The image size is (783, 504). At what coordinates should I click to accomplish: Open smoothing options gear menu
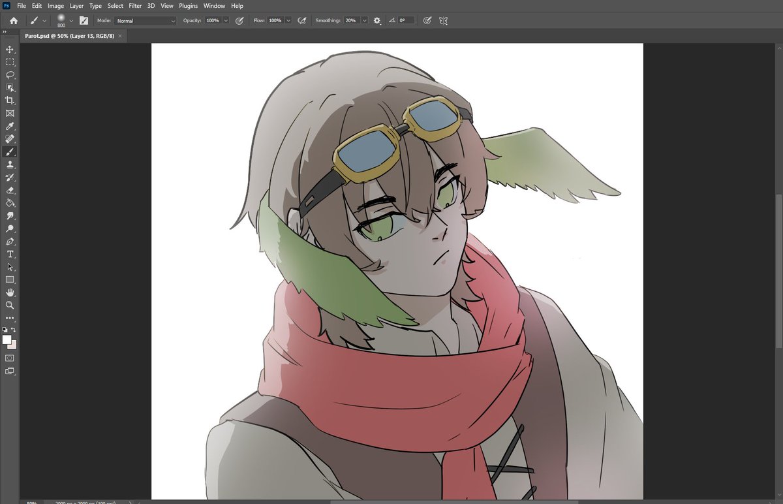point(377,21)
